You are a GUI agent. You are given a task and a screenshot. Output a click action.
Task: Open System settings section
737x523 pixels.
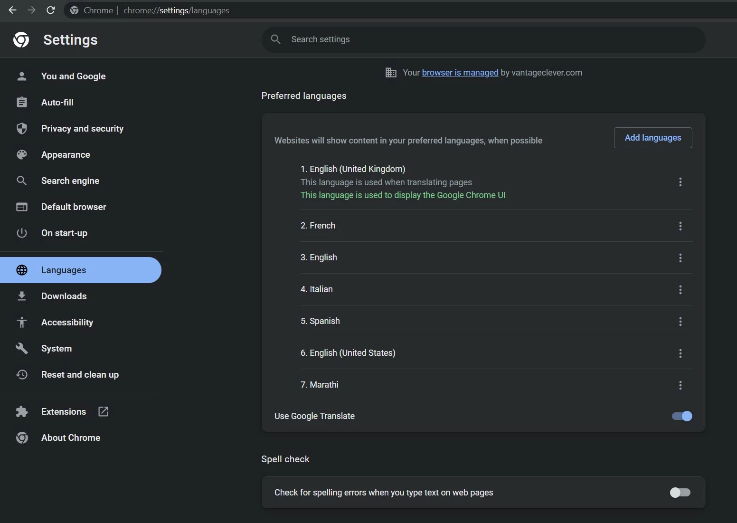(81, 348)
